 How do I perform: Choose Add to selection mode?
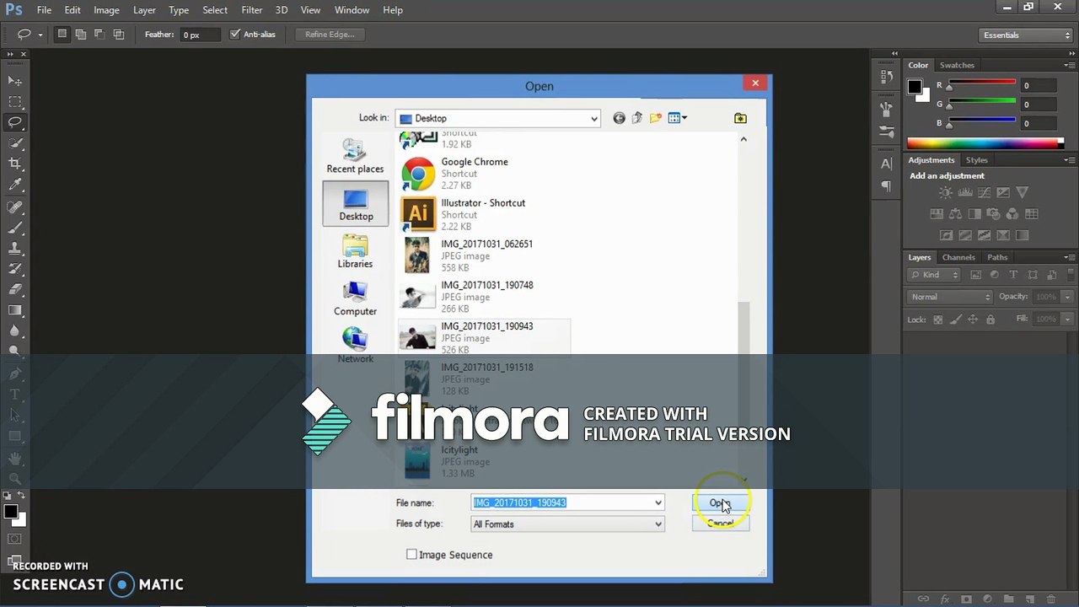tap(81, 35)
